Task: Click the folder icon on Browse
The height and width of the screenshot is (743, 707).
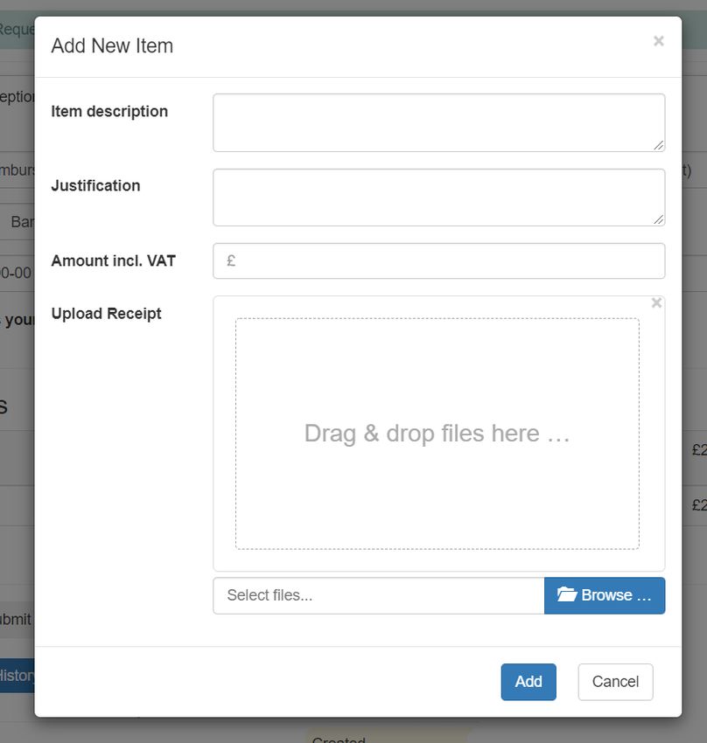Action: [x=567, y=595]
